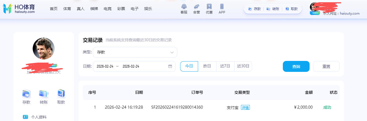Select the 近30日 date range option

click(x=243, y=66)
